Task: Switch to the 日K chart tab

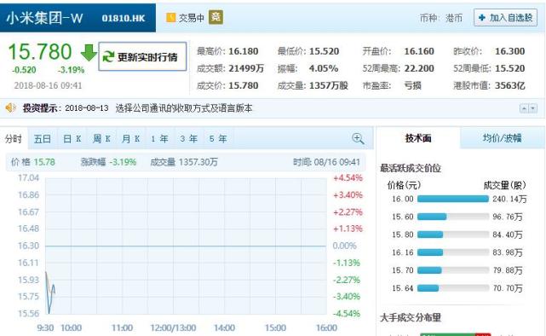Action: pyautogui.click(x=72, y=139)
